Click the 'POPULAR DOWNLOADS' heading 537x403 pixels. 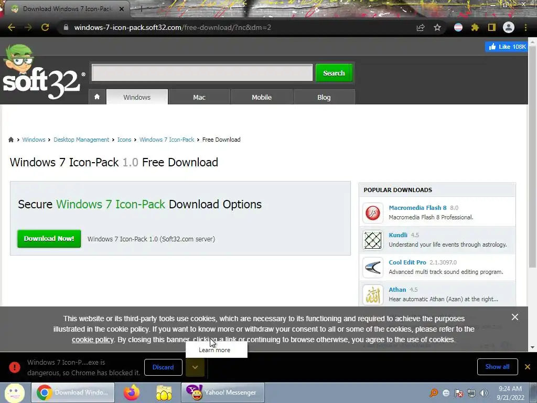(398, 190)
